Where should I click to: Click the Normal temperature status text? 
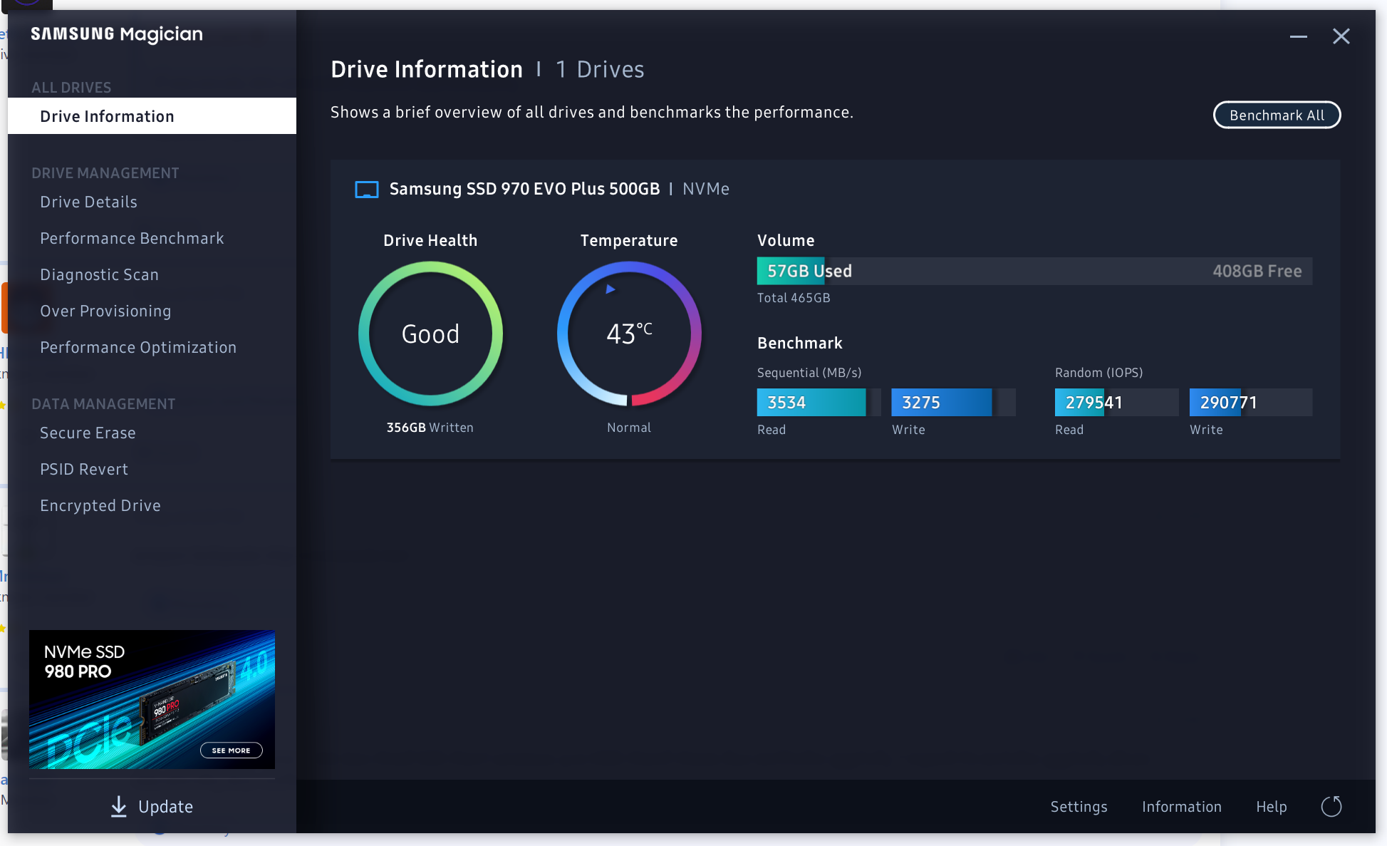click(x=628, y=428)
